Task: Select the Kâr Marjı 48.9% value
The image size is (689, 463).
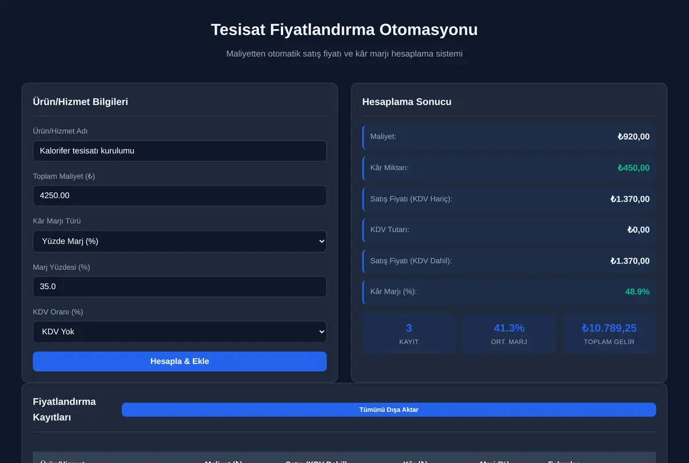Action: (637, 292)
